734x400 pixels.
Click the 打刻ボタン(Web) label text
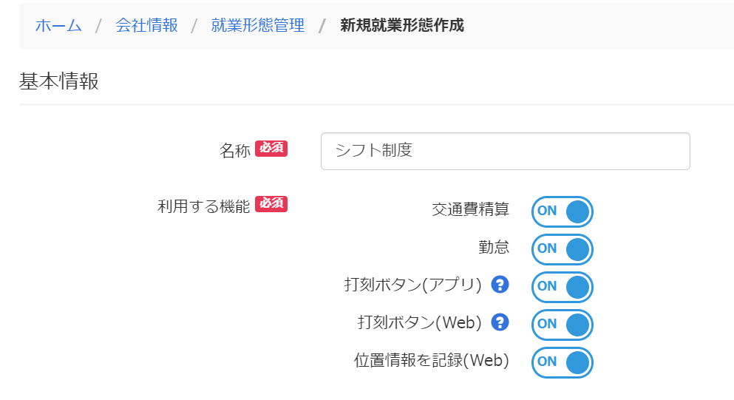tap(419, 322)
